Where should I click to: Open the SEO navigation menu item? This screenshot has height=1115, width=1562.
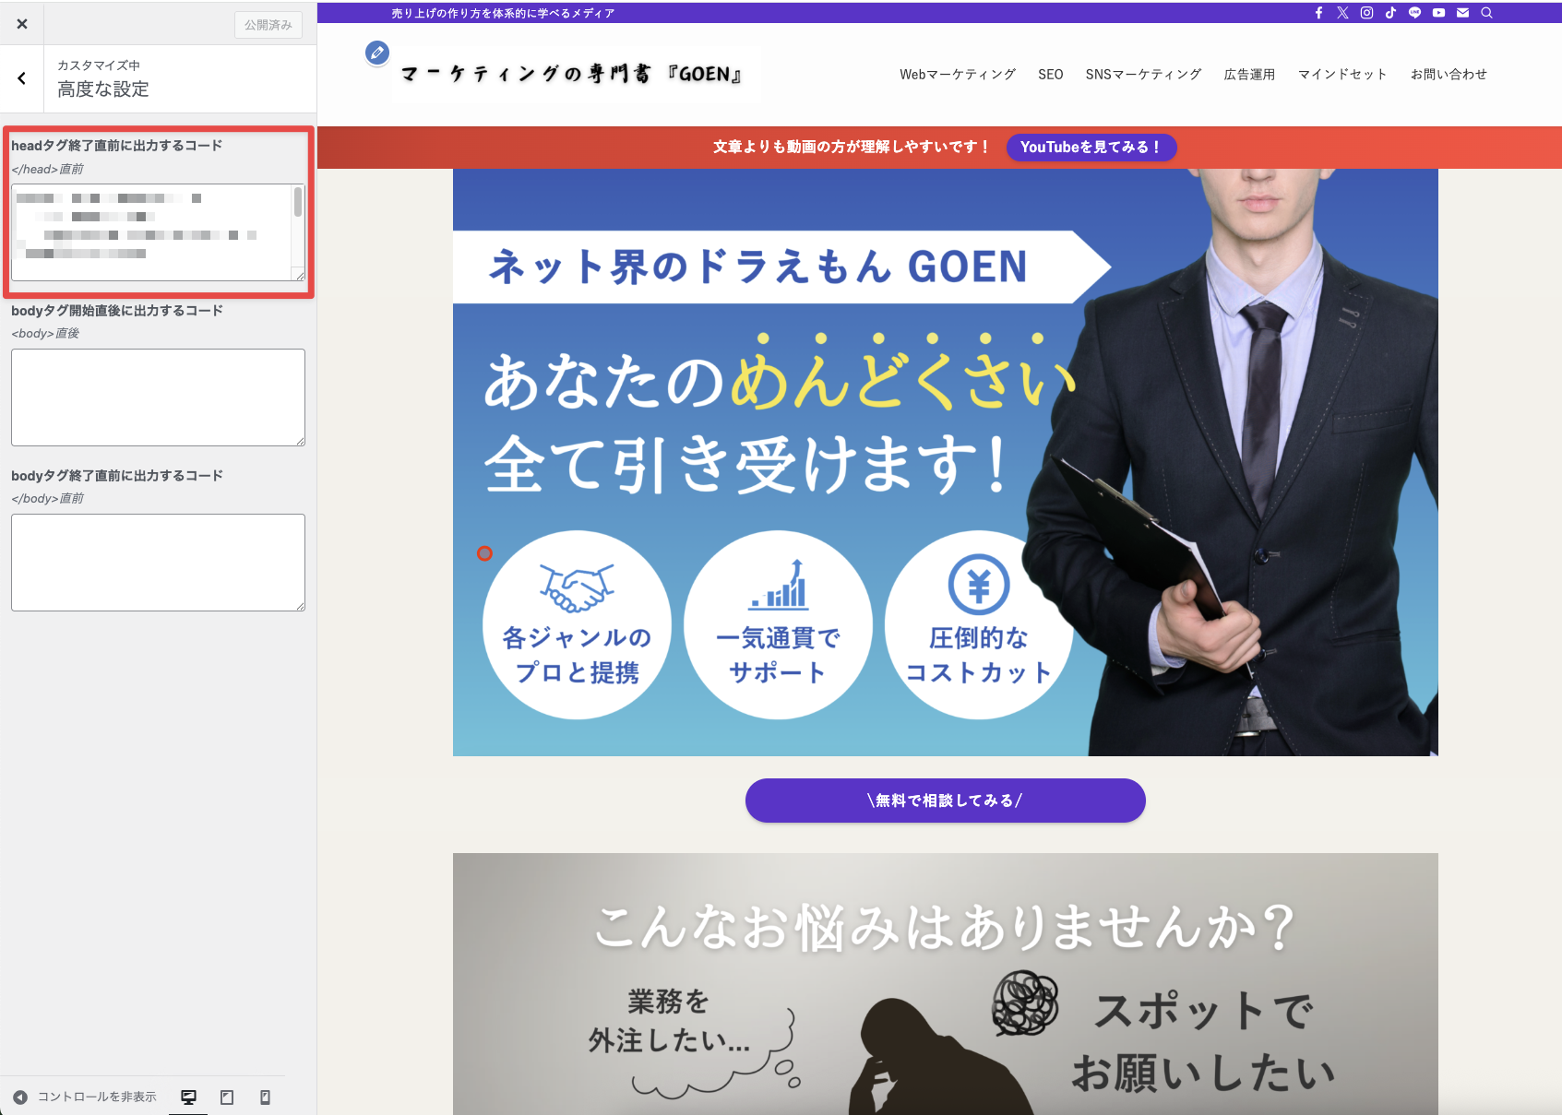(x=1050, y=75)
